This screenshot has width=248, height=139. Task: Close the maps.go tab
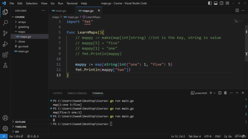click(99, 10)
